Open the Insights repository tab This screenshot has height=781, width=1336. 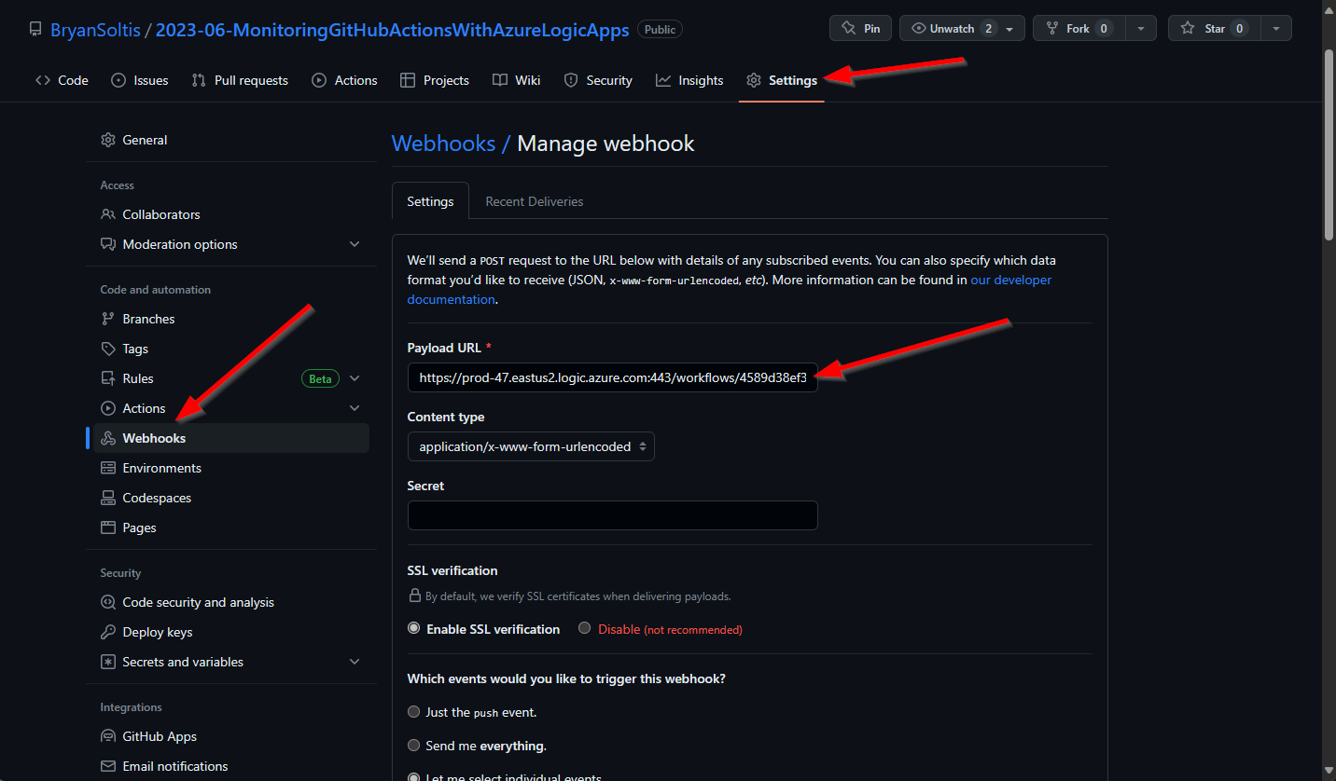(x=689, y=80)
